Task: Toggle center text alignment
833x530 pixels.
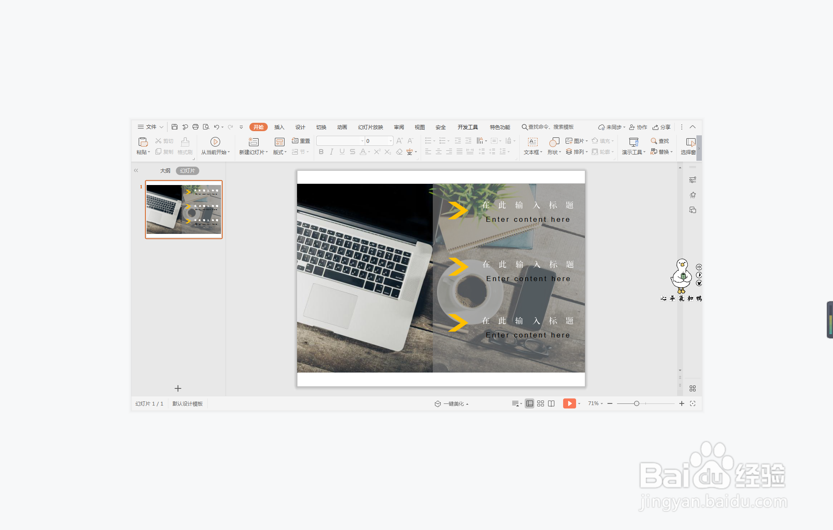Action: [x=439, y=152]
